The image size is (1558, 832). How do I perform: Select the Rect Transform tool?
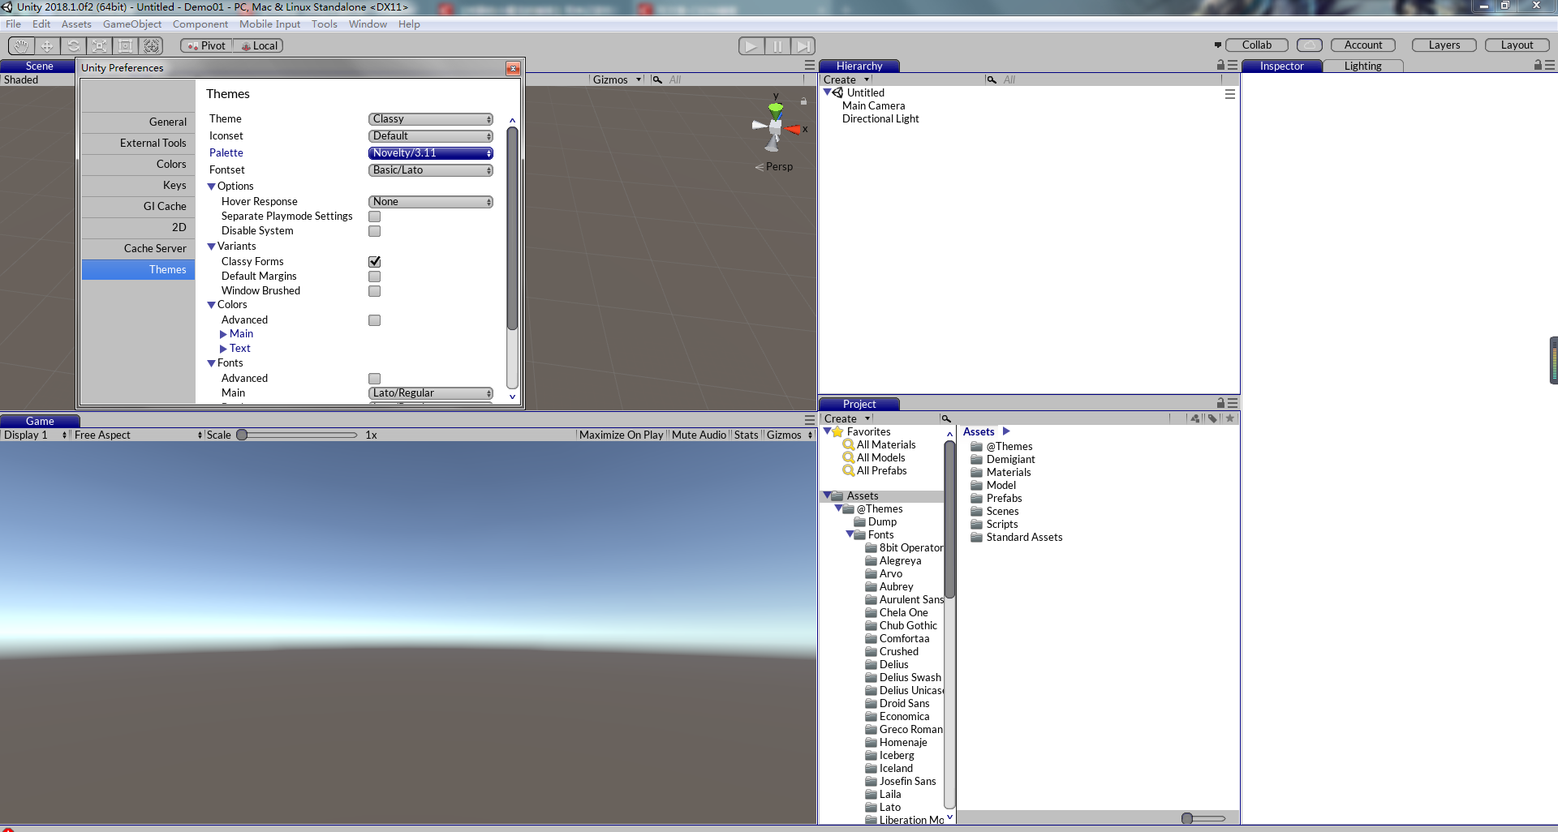(x=125, y=46)
